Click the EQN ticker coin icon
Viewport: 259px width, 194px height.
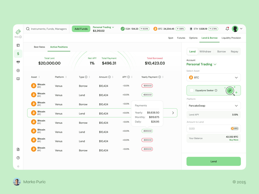[123, 29]
